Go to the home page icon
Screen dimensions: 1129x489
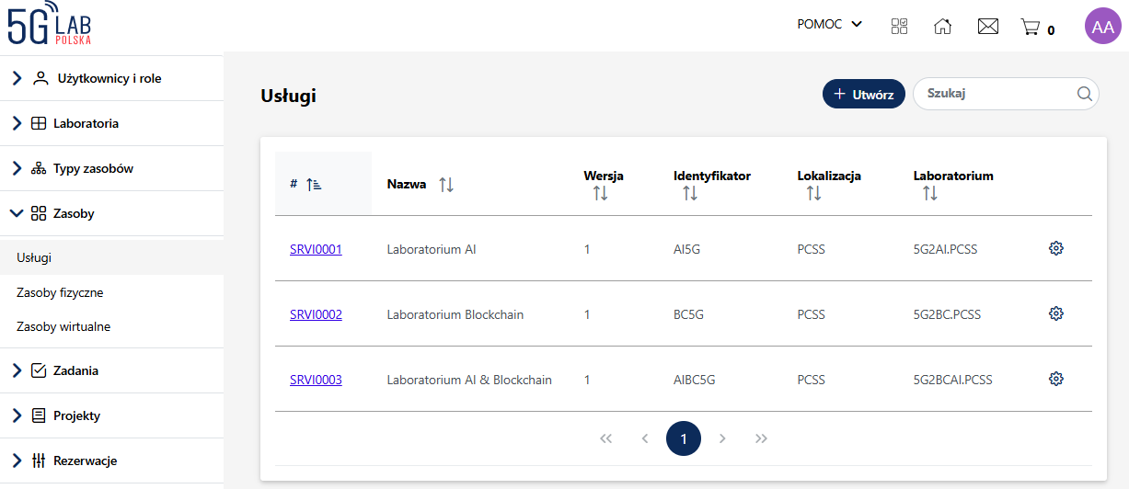pos(942,27)
